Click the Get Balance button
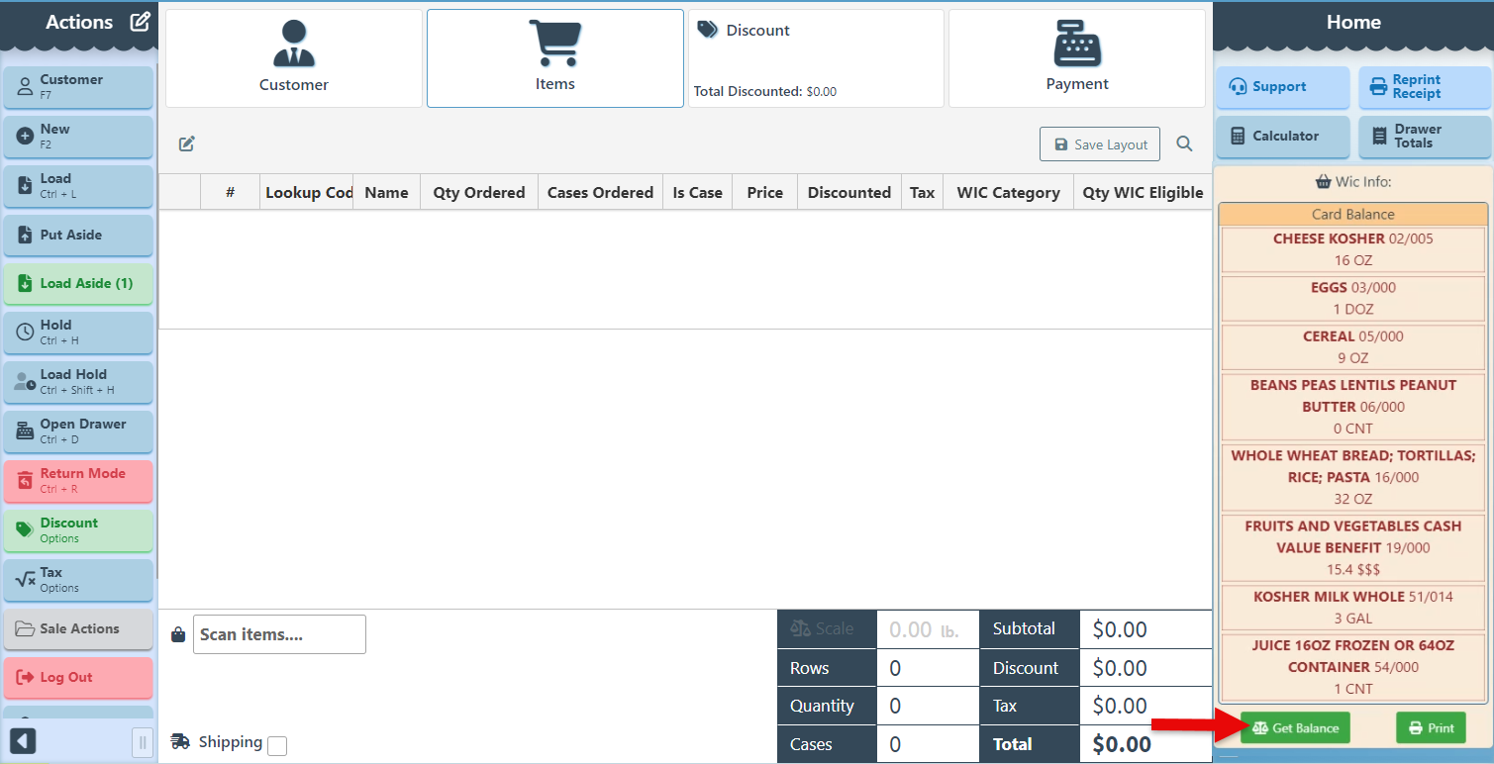This screenshot has width=1494, height=764. click(1294, 728)
